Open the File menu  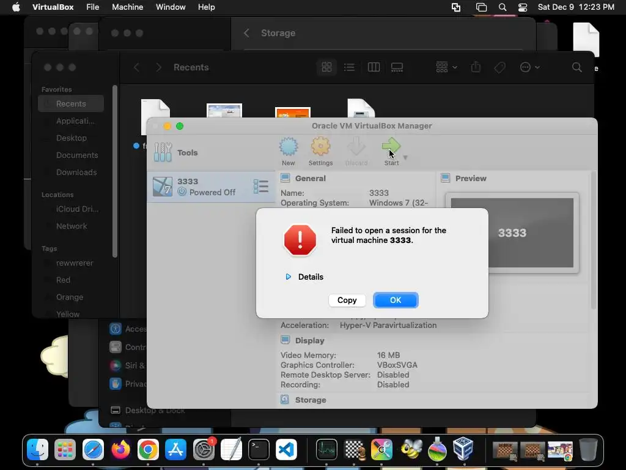coord(93,7)
